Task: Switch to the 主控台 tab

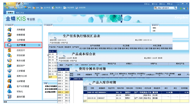Action: pos(10,13)
